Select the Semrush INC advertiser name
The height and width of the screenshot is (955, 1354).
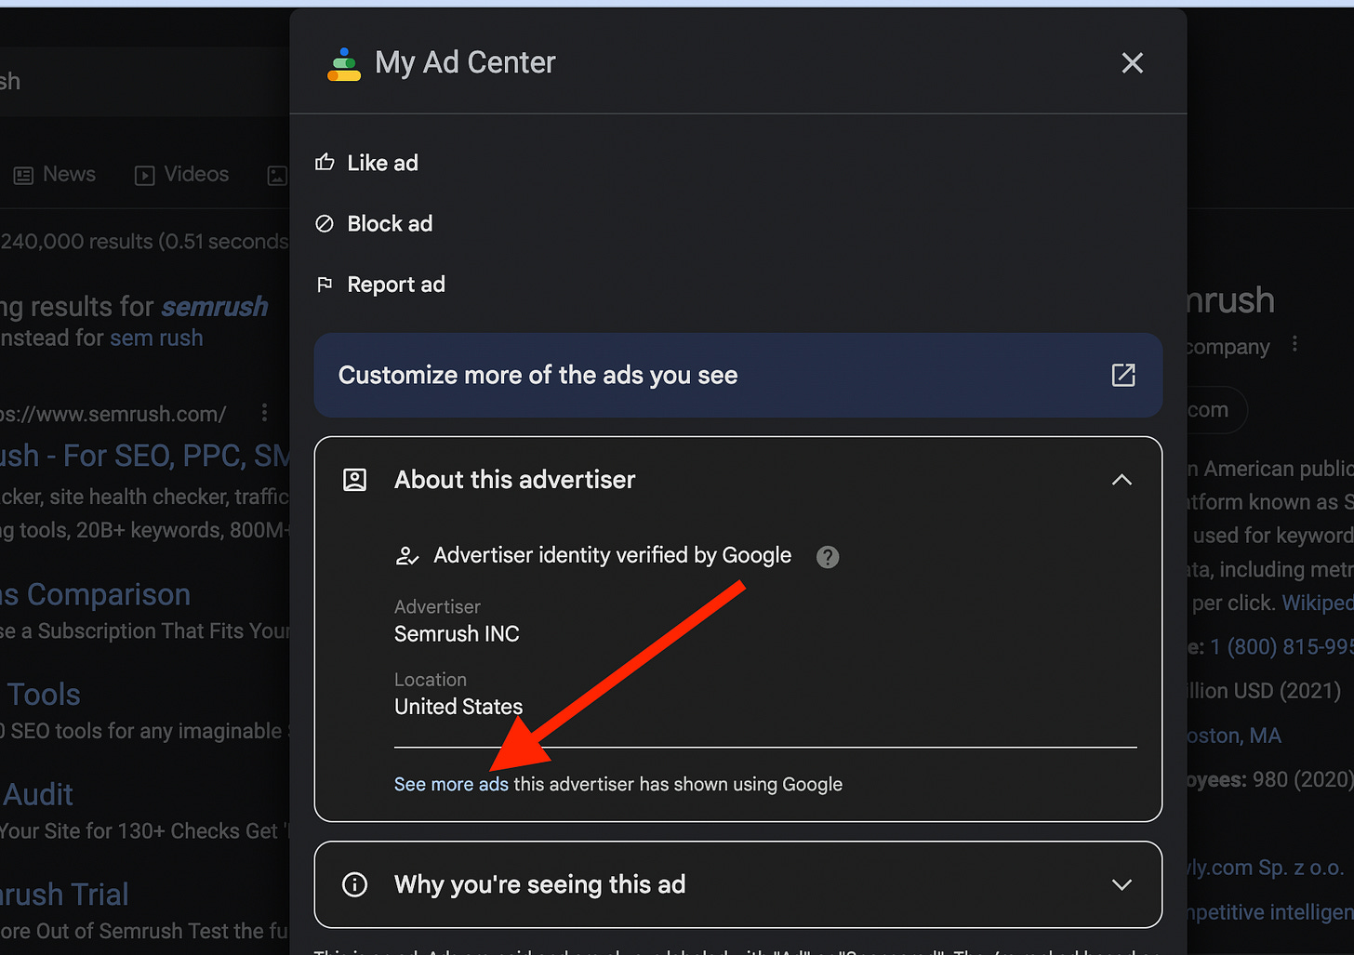point(457,634)
